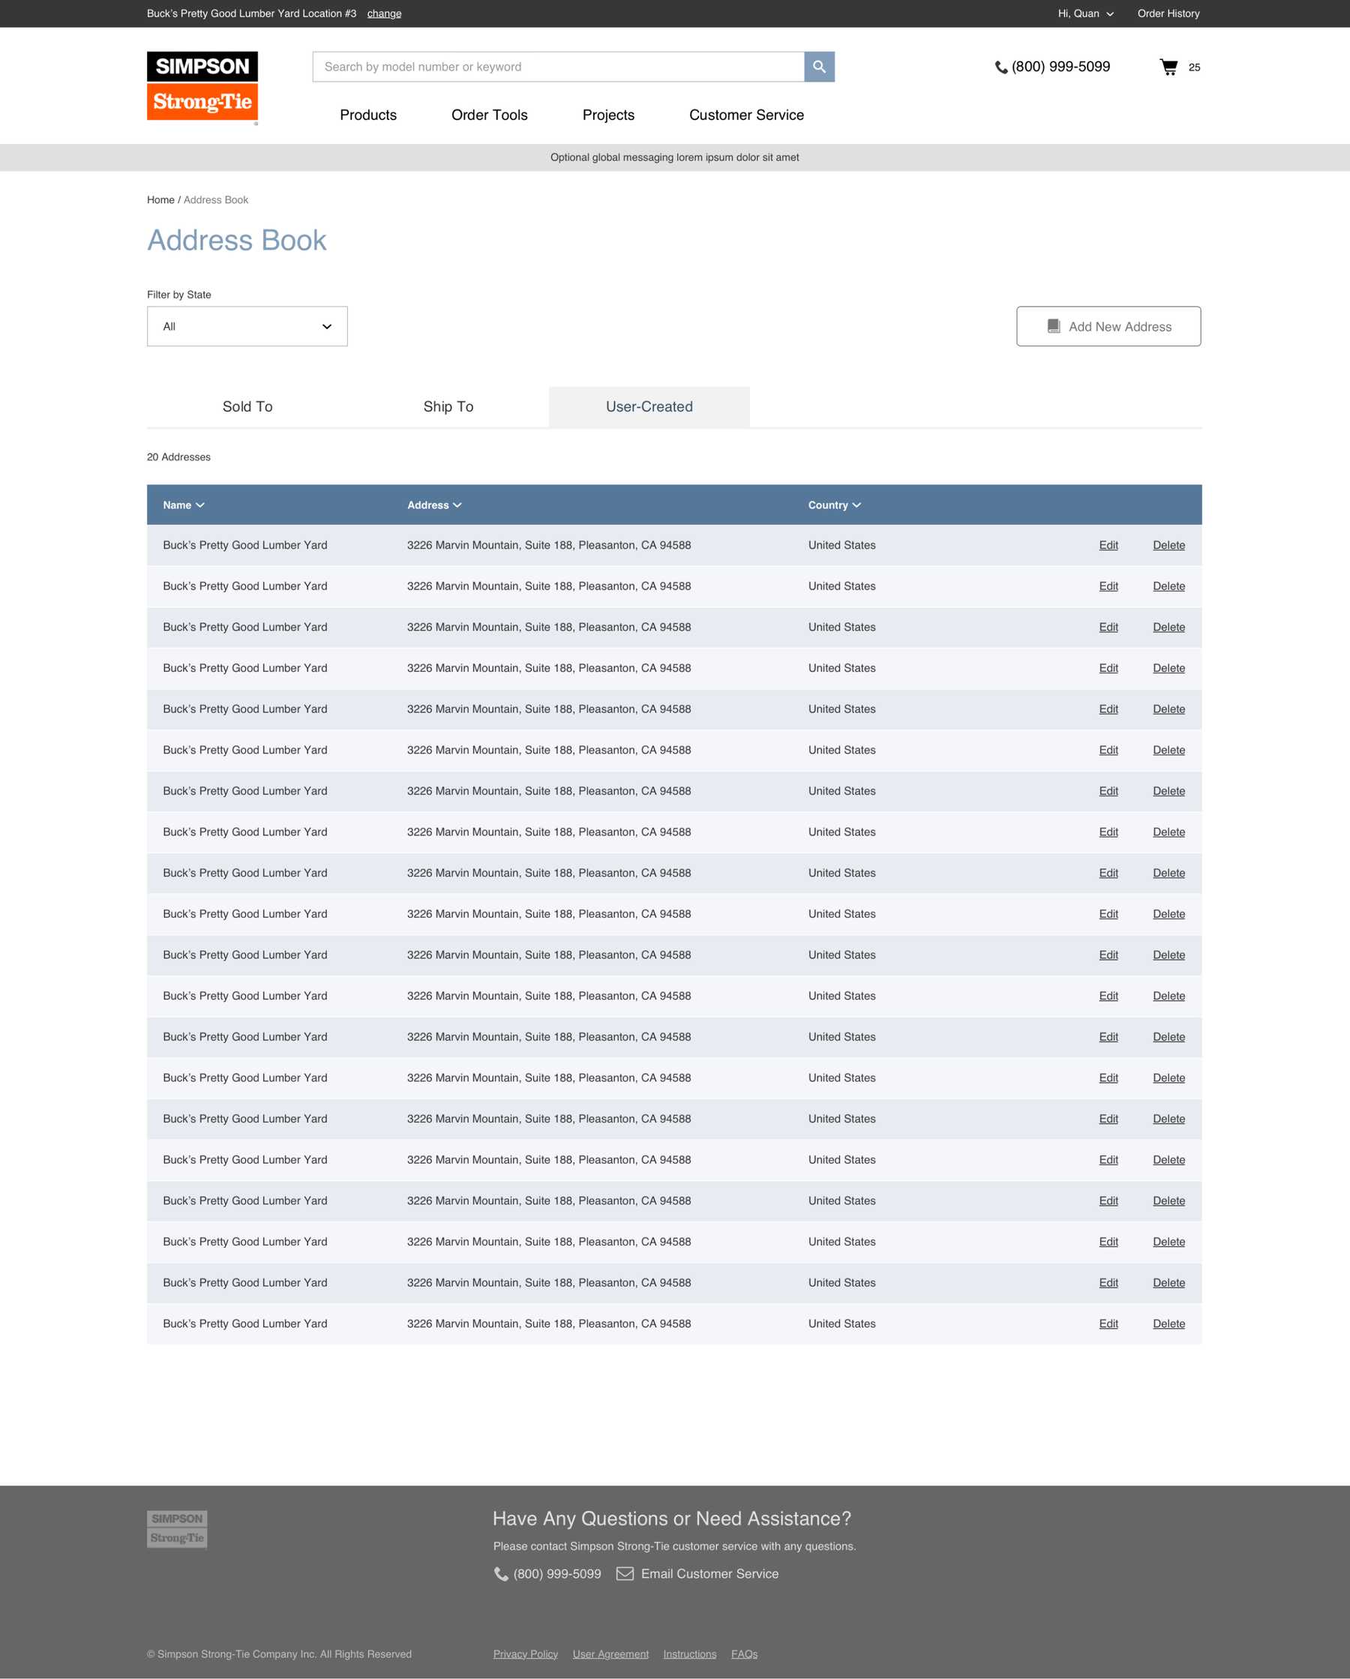Switch to the Ship To tab
This screenshot has height=1679, width=1350.
[448, 406]
